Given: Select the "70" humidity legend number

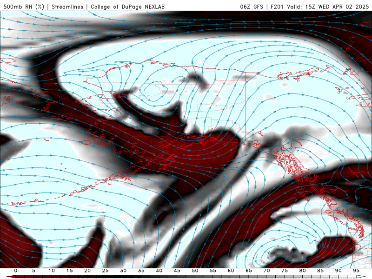Looking at the screenshot, I should click(266, 271).
